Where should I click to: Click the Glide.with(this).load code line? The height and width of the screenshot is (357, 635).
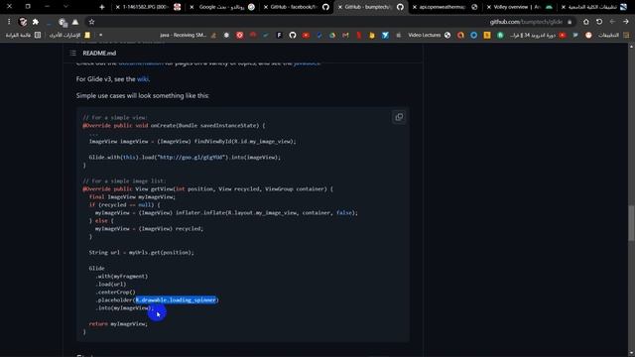click(185, 157)
